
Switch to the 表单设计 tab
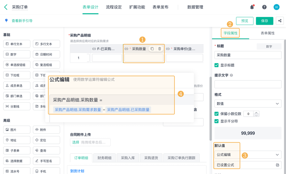pyautogui.click(x=90, y=7)
